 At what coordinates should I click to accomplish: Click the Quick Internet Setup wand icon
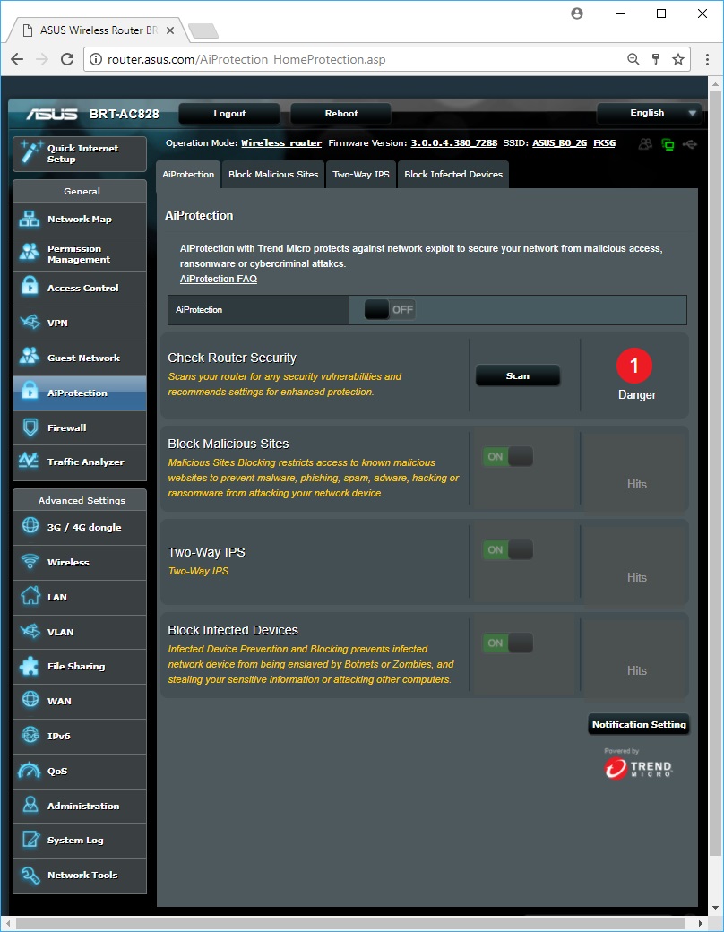pyautogui.click(x=30, y=153)
